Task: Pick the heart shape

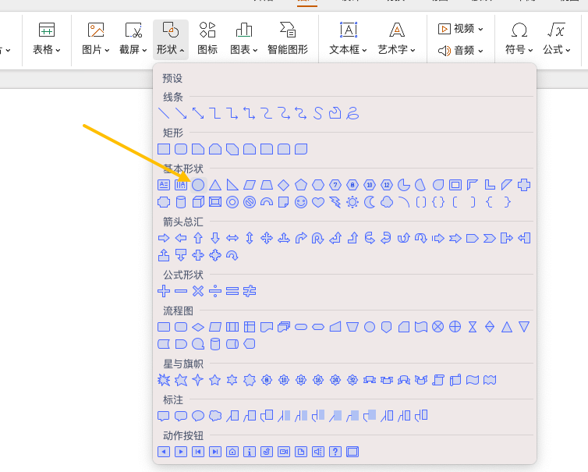Action: click(318, 202)
